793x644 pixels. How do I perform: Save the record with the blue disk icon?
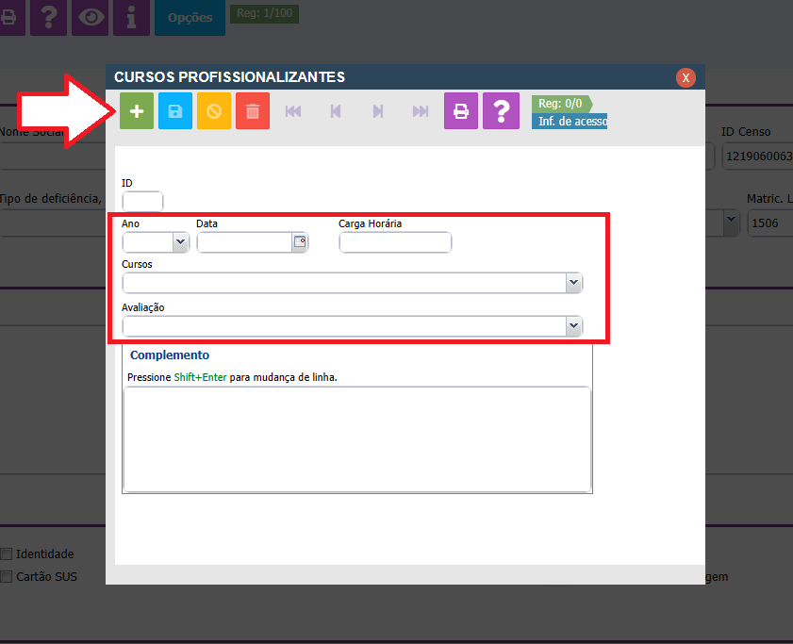175,111
